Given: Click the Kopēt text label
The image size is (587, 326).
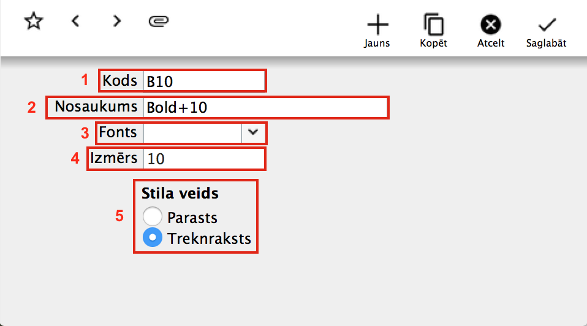Looking at the screenshot, I should coord(433,44).
